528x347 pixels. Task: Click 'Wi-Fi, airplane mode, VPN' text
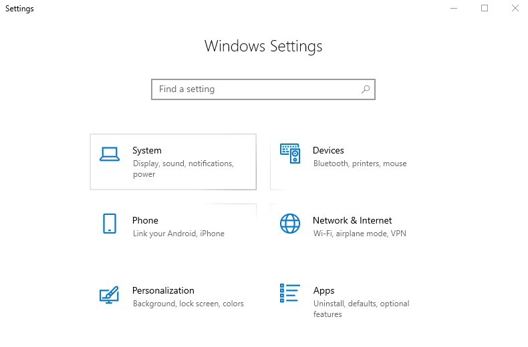[x=360, y=234]
